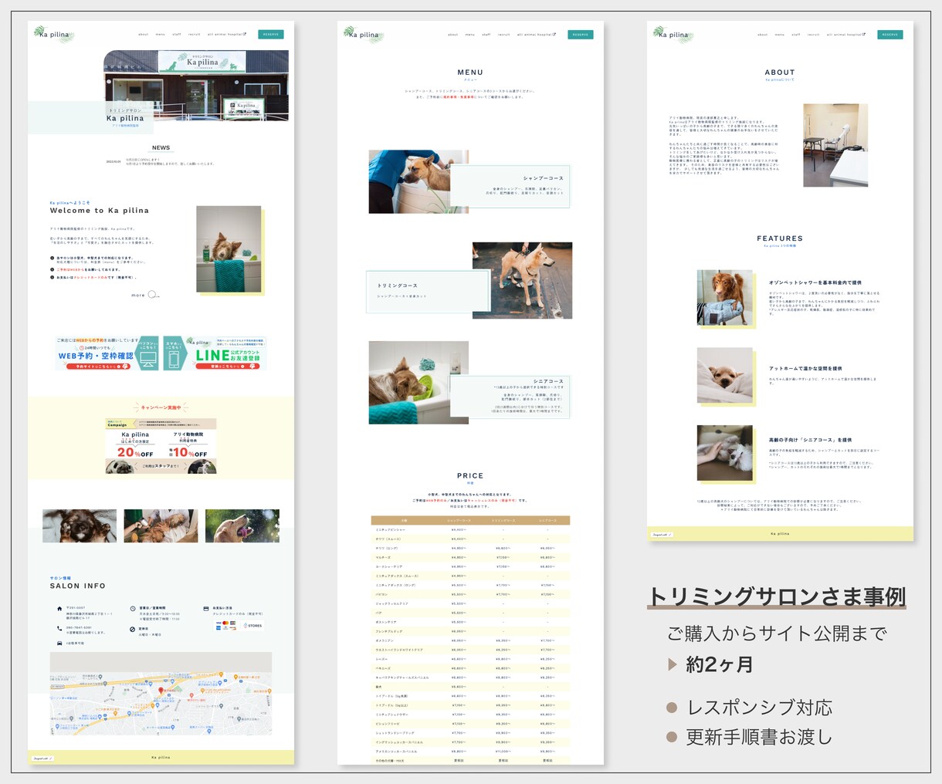Viewport: 942px width, 784px height.
Task: Open 'alii animal hospital' link on right page
Action: tap(846, 34)
